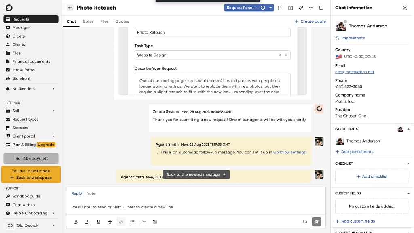Switch the composer to Reply mode
414x233 pixels.
pyautogui.click(x=76, y=193)
